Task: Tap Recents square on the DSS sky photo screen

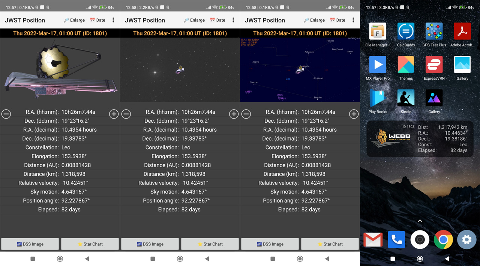Action: [153, 259]
